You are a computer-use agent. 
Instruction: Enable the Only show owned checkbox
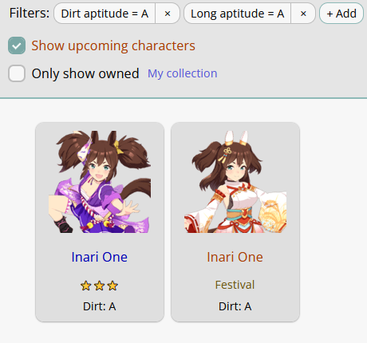[x=17, y=73]
